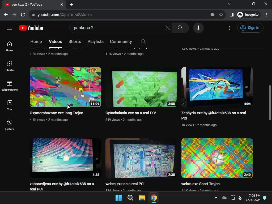Open YouTube settings three-dot menu

tap(230, 28)
